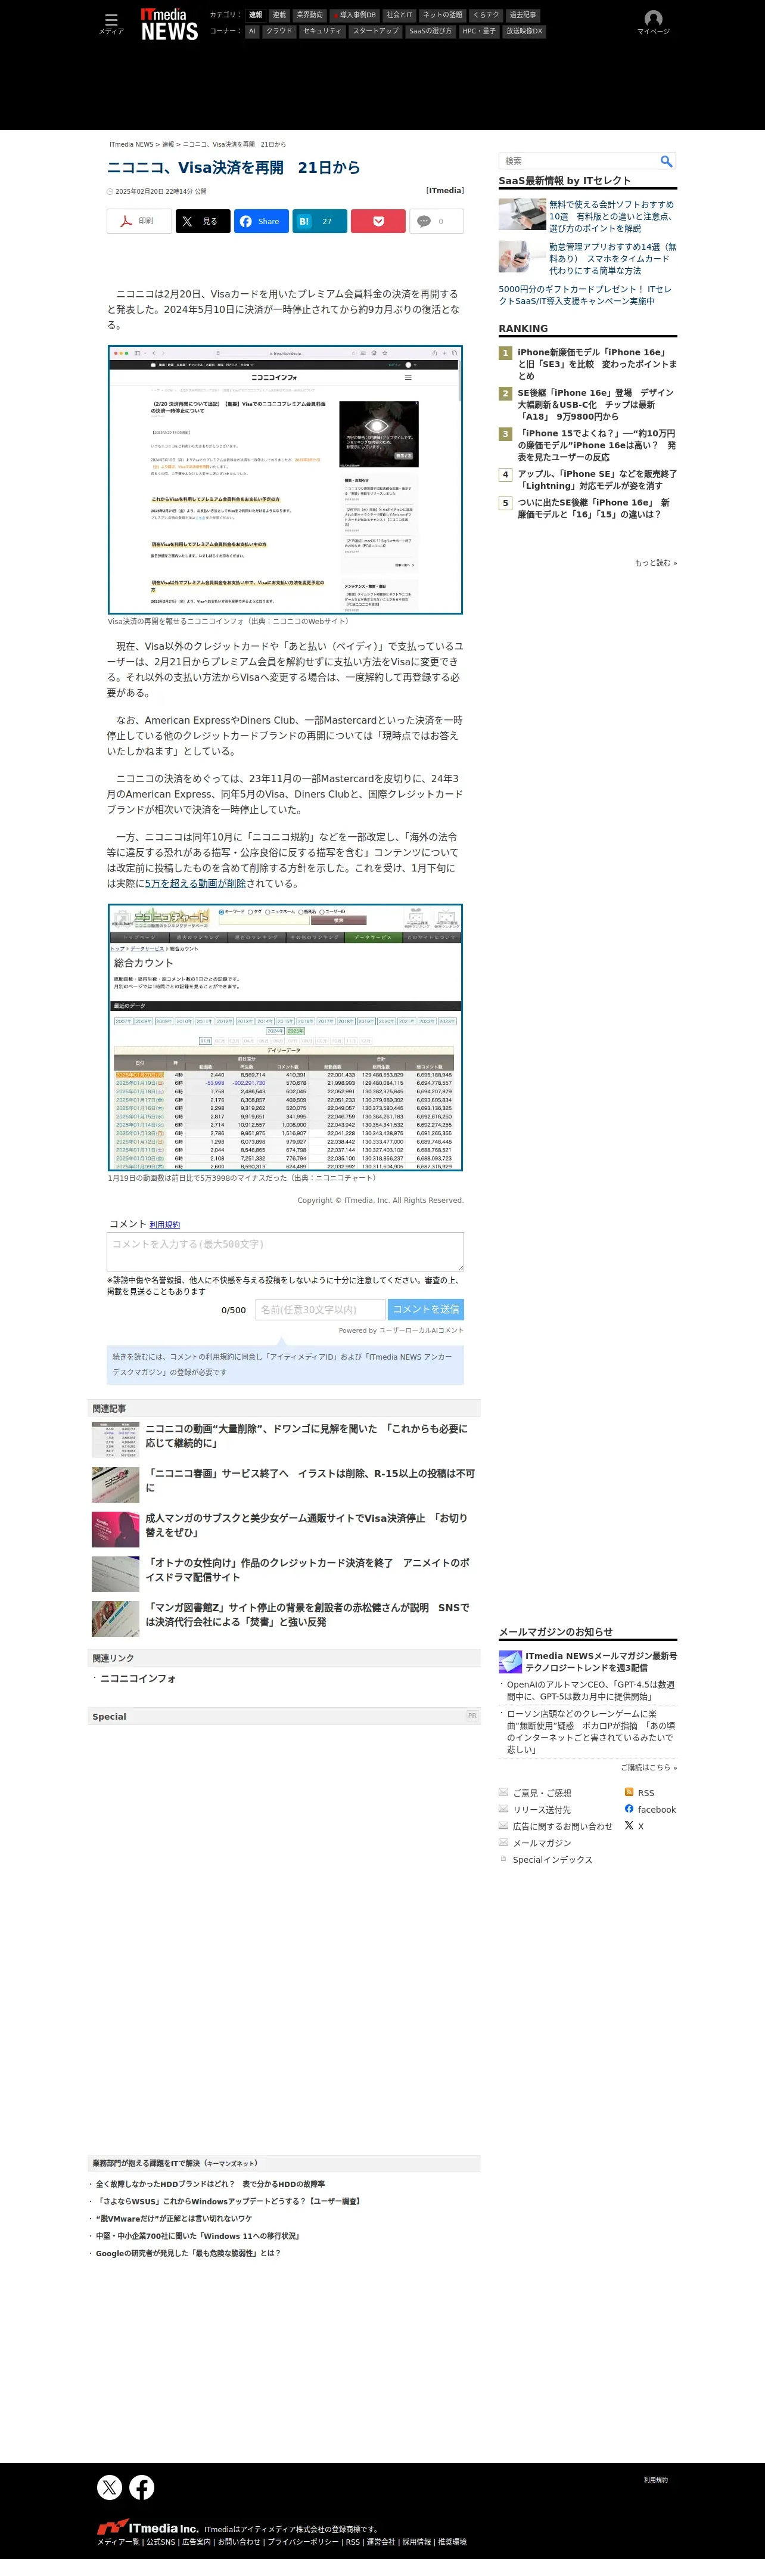Image resolution: width=765 pixels, height=2559 pixels.
Task: Open the SaaSの選び方 corner
Action: tap(430, 31)
